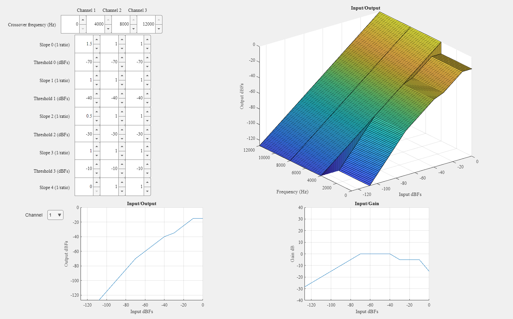Screen dimensions: 513x319
Task: Increase Slope 0 value for Channel 1
Action: [x=96, y=40]
